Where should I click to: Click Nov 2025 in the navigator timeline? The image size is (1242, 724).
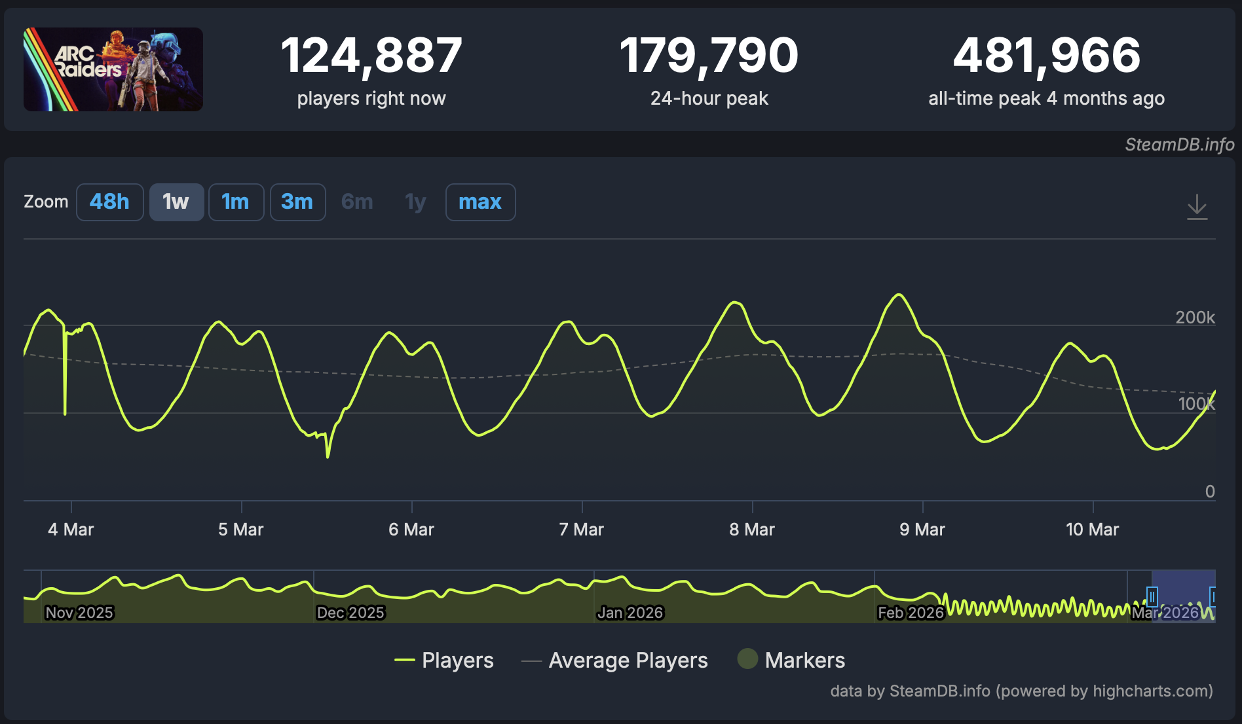pos(79,613)
